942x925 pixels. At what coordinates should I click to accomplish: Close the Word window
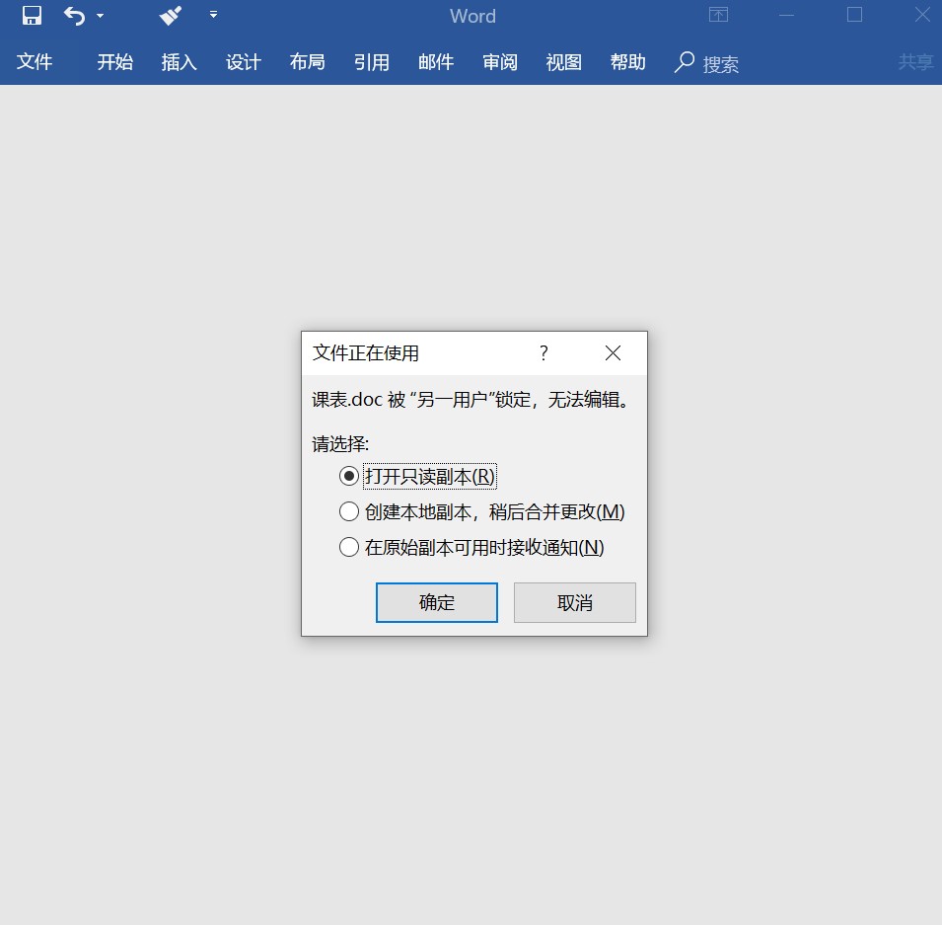coord(923,15)
